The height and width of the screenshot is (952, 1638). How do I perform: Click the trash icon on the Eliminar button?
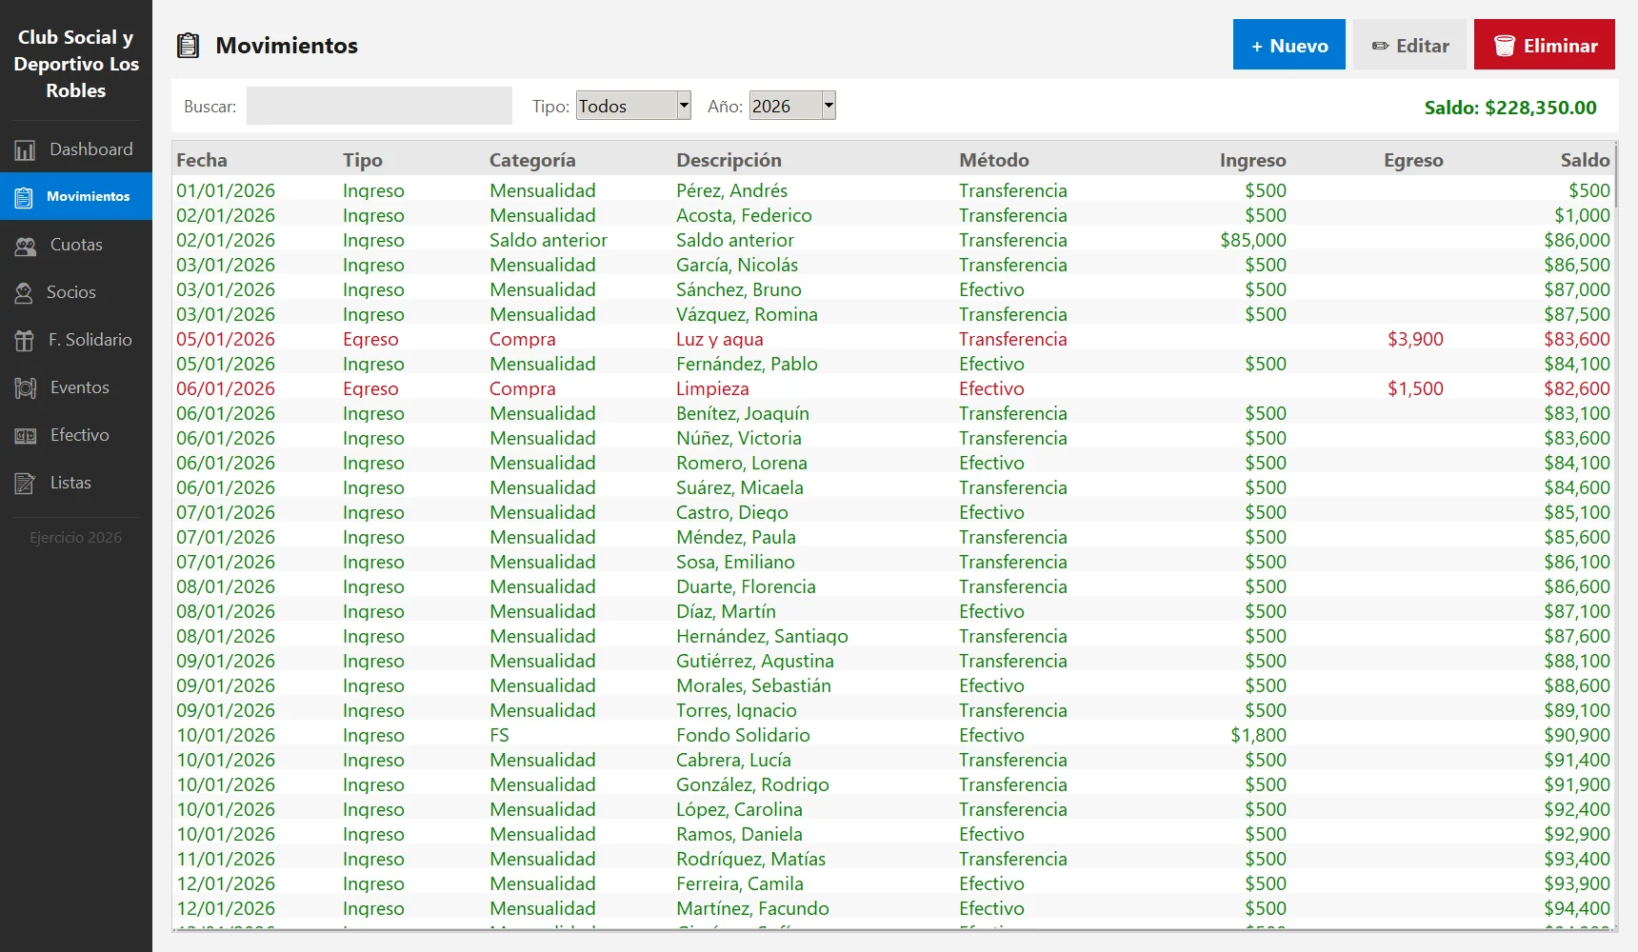tap(1505, 46)
